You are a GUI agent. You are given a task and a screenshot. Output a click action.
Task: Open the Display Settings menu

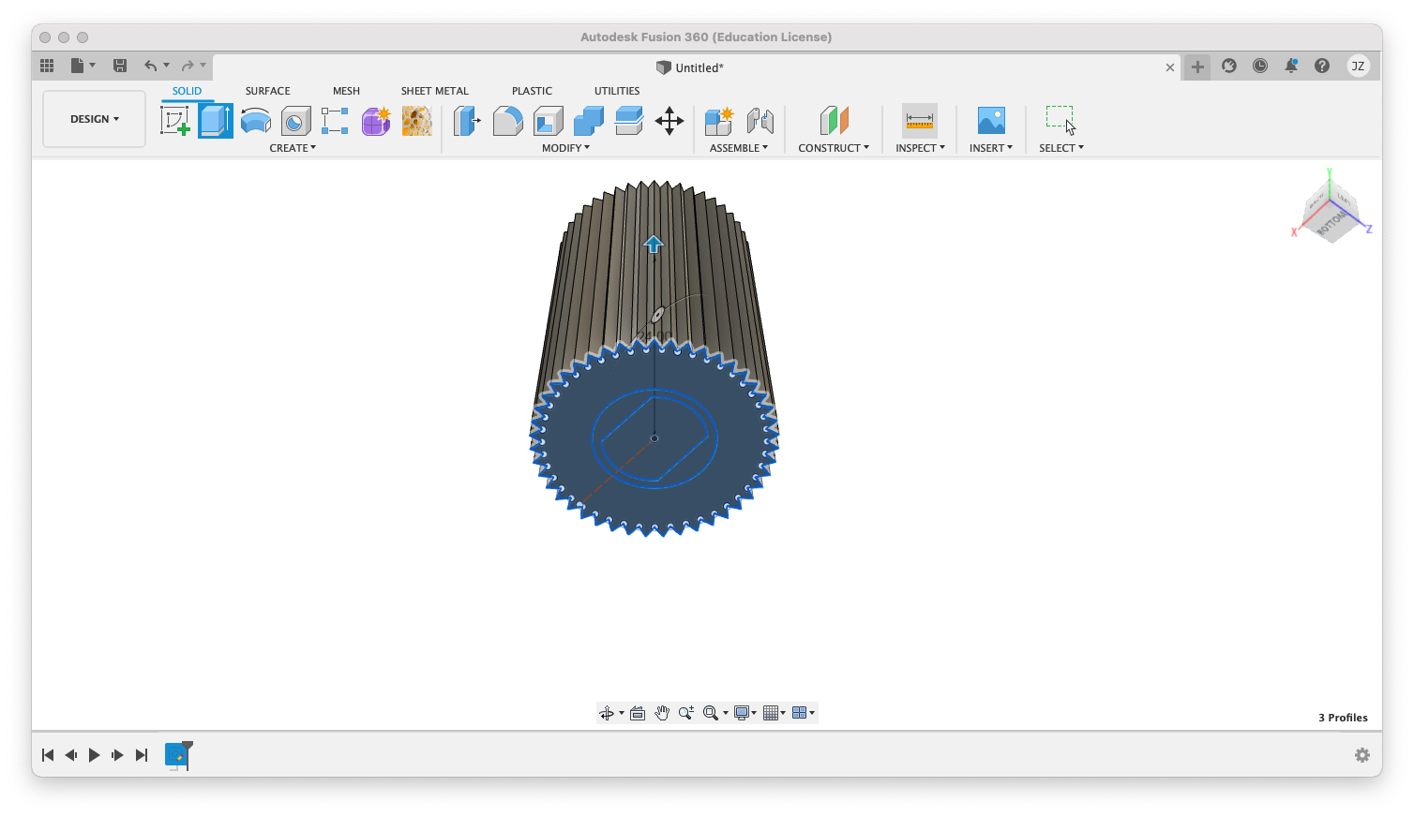745,713
